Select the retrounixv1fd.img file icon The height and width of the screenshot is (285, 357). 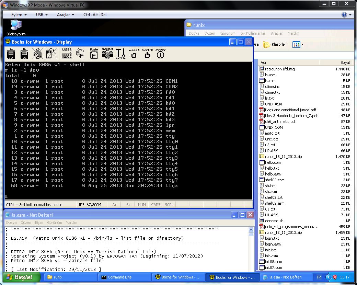262,69
